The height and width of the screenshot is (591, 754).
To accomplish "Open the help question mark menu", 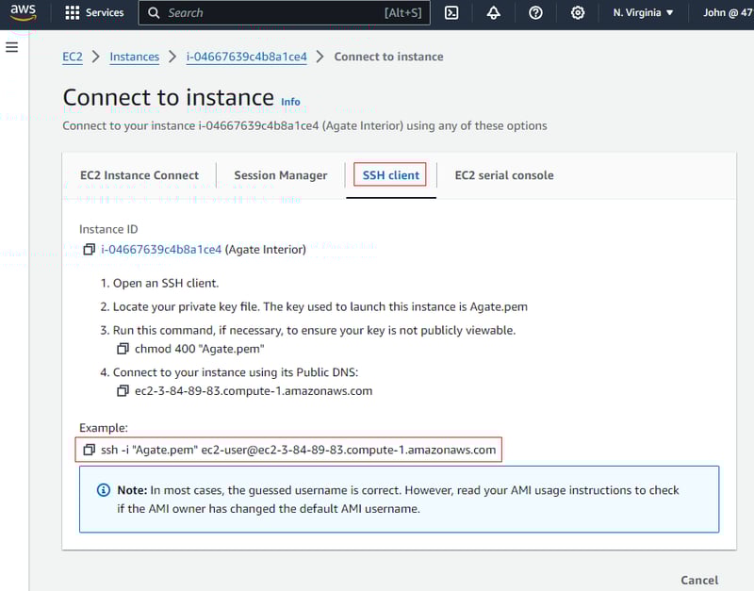I will (535, 13).
